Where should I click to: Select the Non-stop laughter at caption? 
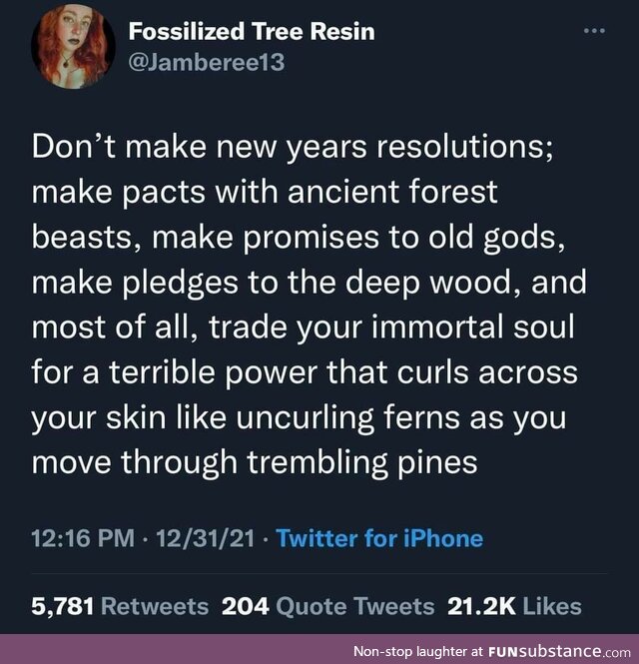(417, 651)
